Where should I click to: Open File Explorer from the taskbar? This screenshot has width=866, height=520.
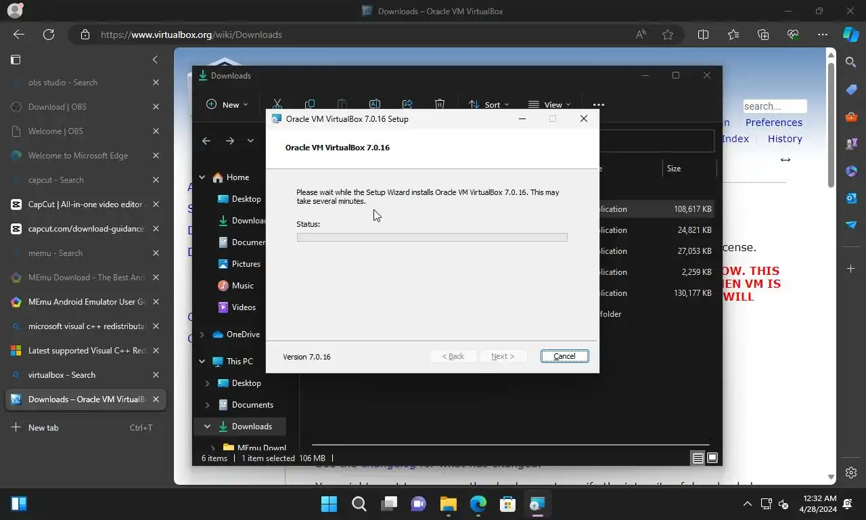(448, 504)
